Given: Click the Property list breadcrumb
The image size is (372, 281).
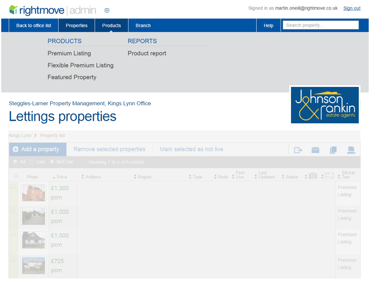Looking at the screenshot, I should click(x=52, y=135).
